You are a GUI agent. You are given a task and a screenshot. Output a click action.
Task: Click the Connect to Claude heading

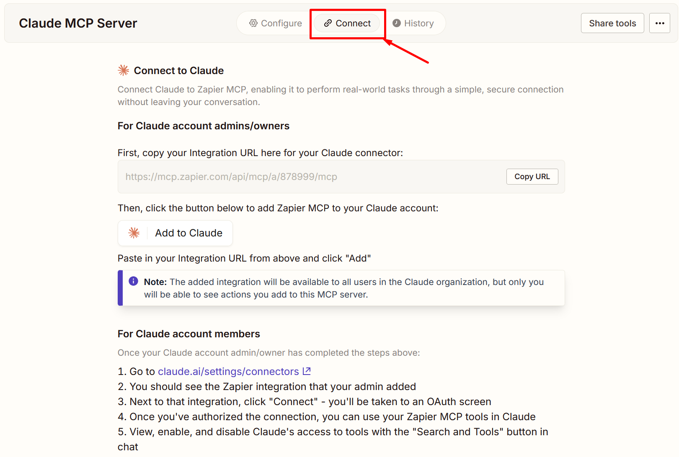coord(178,71)
